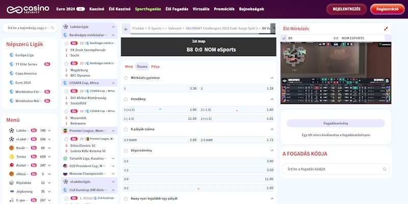Star the Magdeburg vs BFC Dynamo match
408x204 pixels.
[66, 63]
